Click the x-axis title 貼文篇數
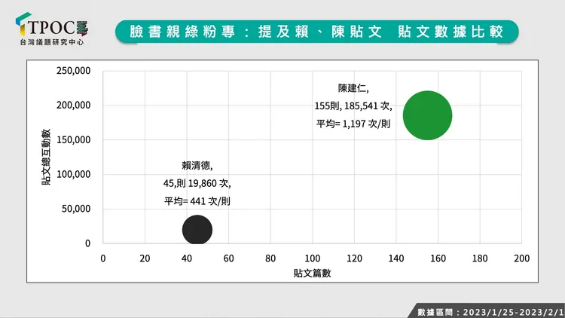This screenshot has height=318, width=565. point(312,273)
